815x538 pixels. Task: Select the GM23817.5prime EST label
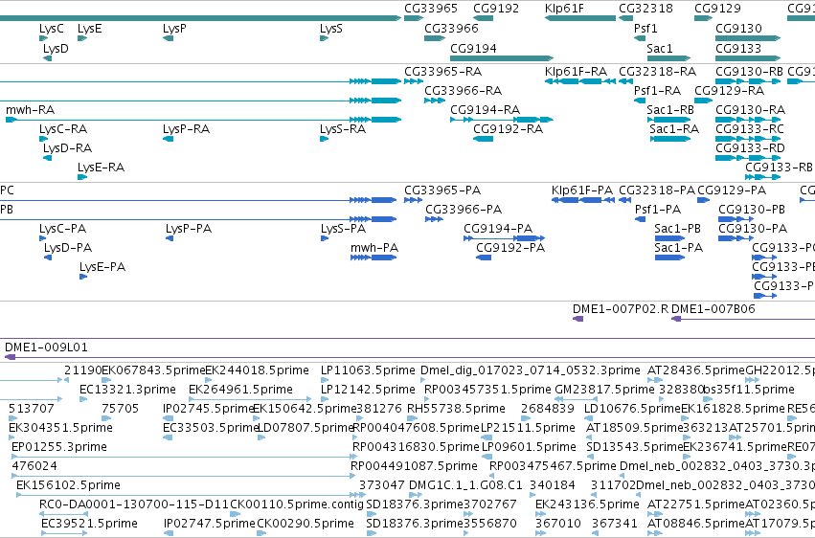point(604,390)
